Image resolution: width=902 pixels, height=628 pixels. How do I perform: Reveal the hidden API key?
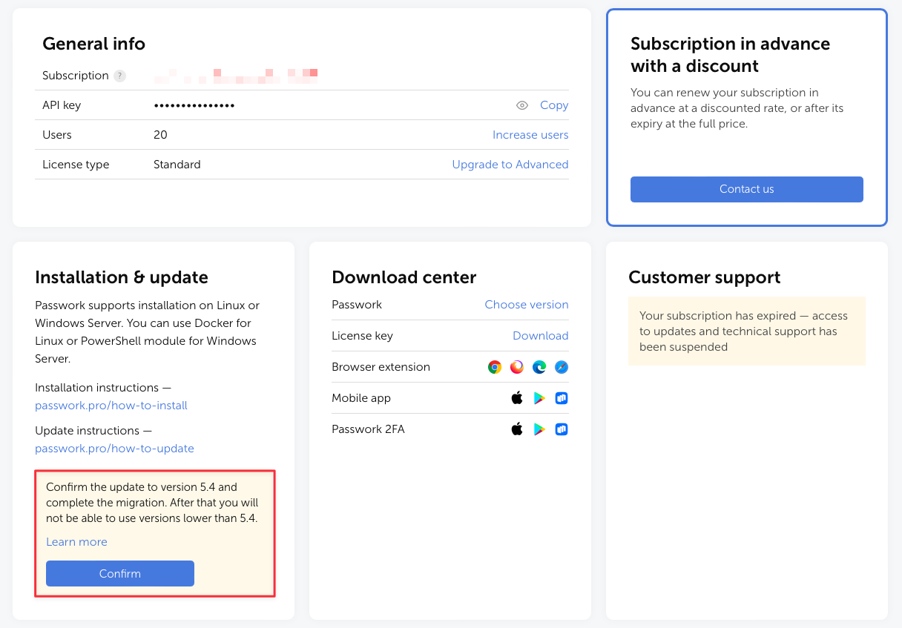(x=522, y=105)
